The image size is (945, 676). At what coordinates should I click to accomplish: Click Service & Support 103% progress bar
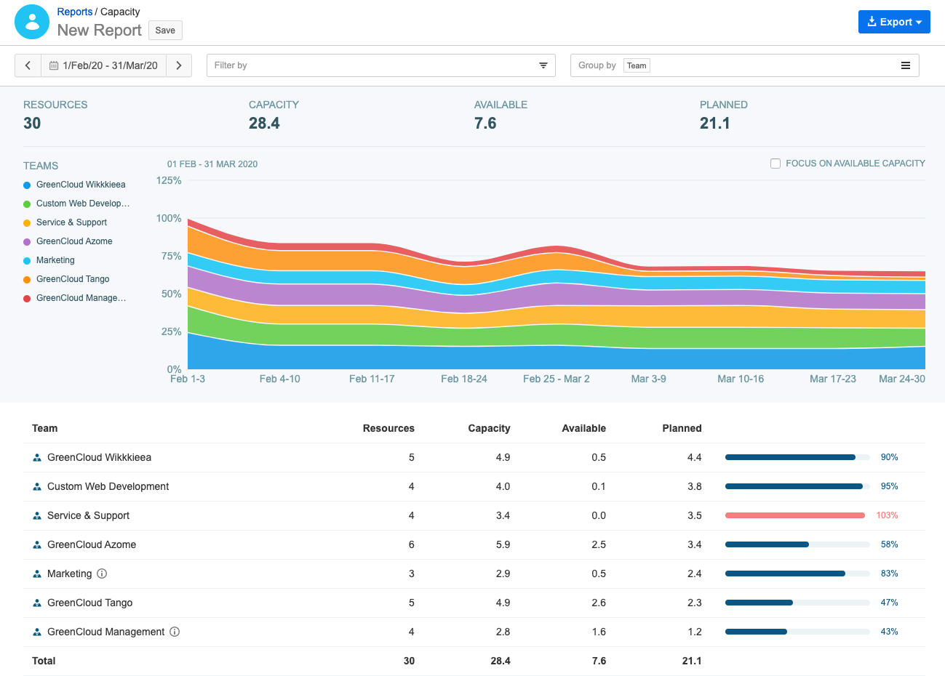(x=794, y=515)
